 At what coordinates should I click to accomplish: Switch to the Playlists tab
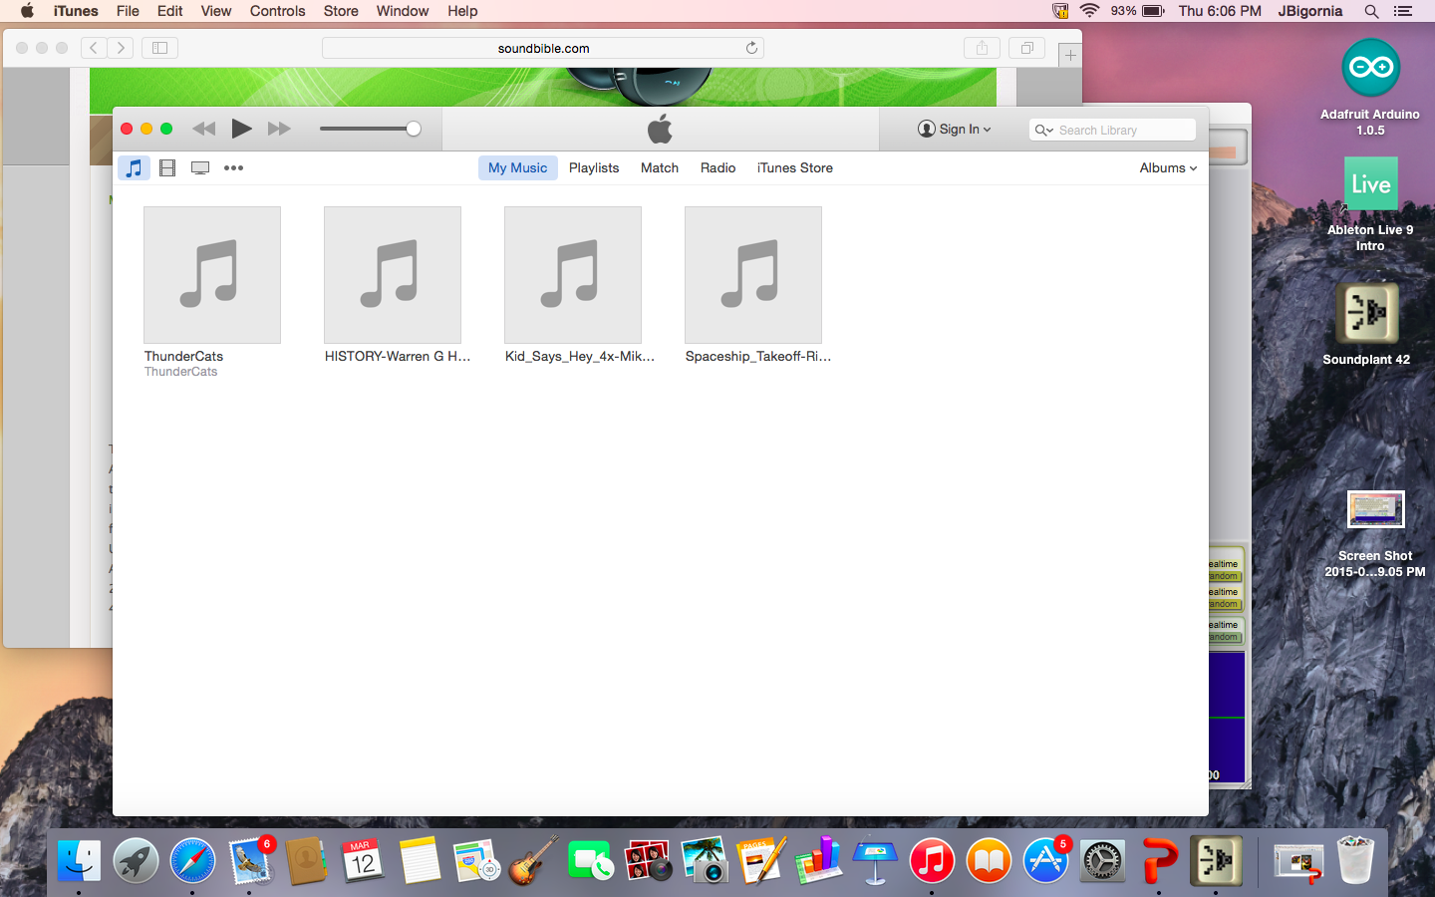tap(594, 167)
